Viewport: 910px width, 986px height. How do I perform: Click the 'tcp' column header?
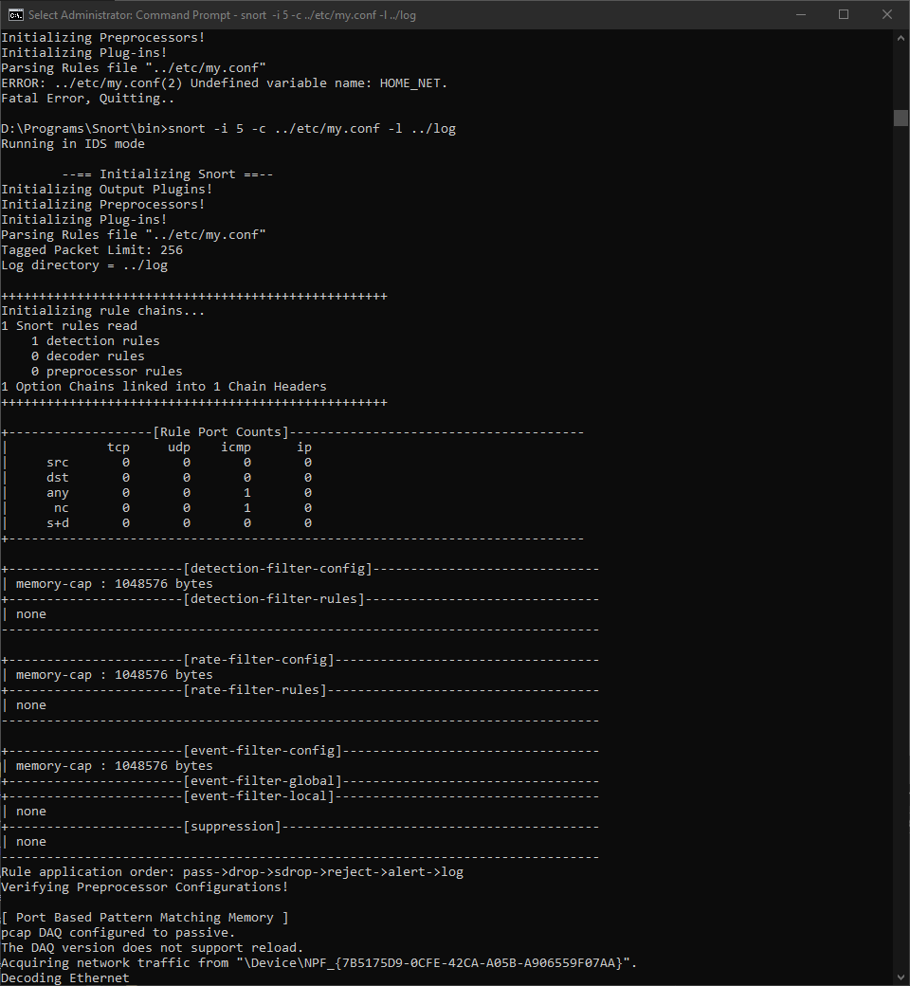click(118, 447)
